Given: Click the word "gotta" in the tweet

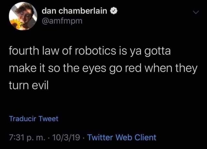Looking at the screenshot, I should [x=157, y=51].
